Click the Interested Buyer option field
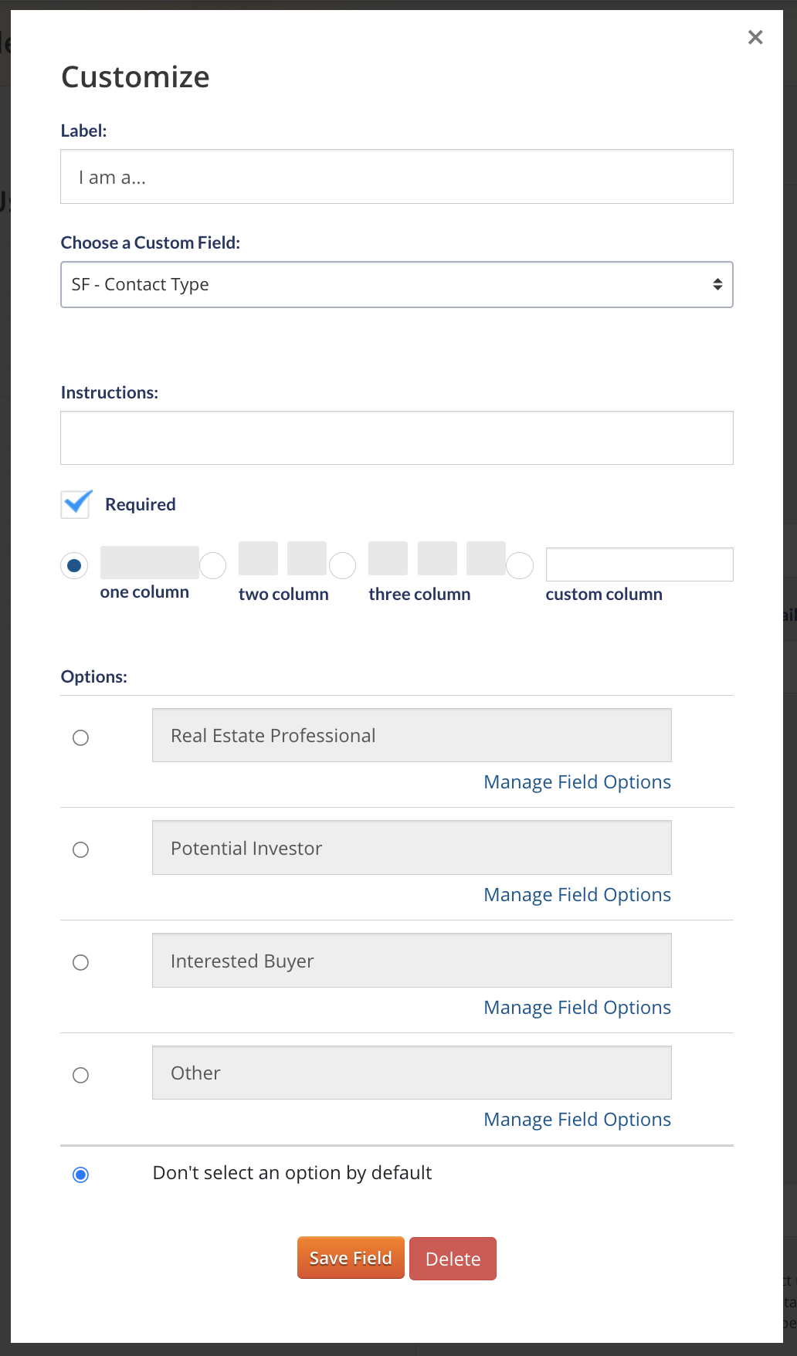The width and height of the screenshot is (797, 1356). (412, 961)
